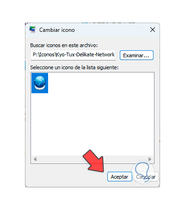Click Cancelar to discard icon change
185x210 pixels.
tap(146, 177)
